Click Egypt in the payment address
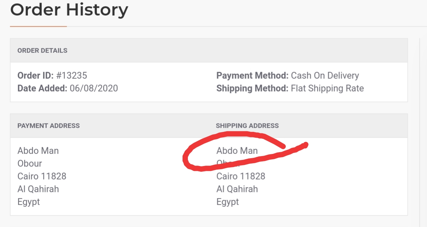427x227 pixels. (28, 202)
